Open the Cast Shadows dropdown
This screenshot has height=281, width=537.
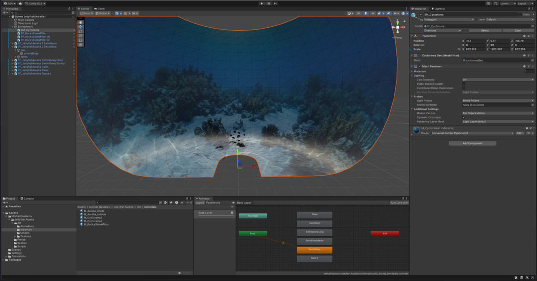click(x=498, y=80)
